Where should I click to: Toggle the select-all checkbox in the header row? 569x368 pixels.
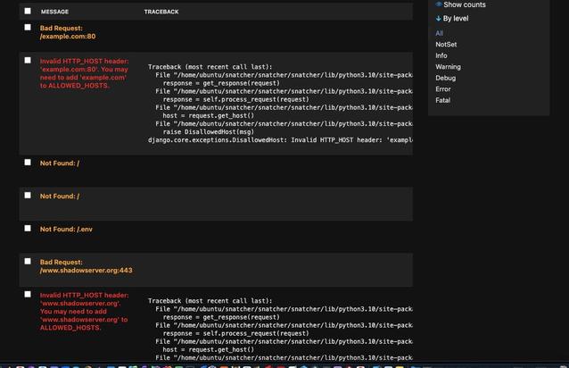[28, 11]
